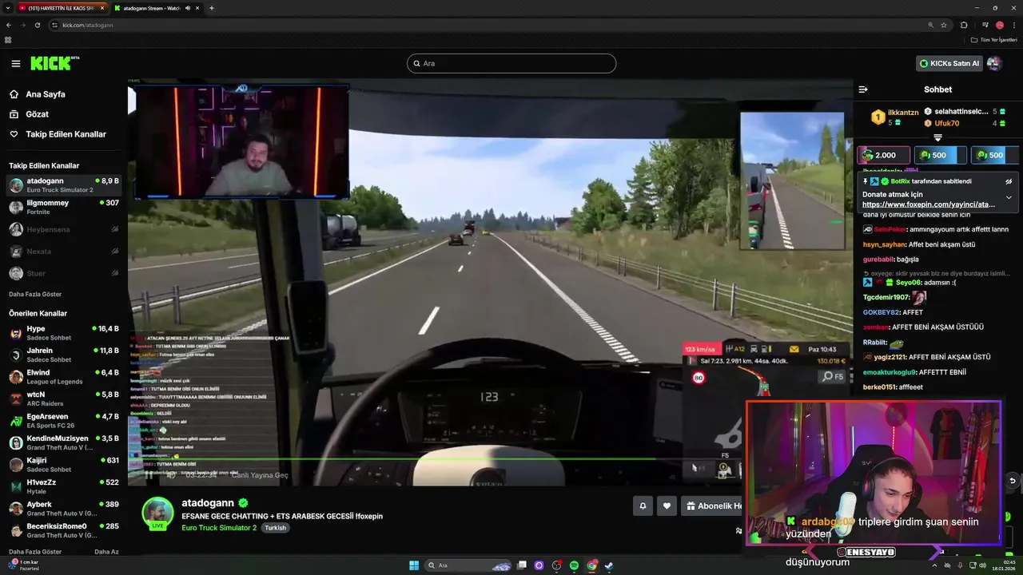Viewport: 1023px width, 575px height.
Task: Click Daha Az under recommended channels
Action: [106, 552]
